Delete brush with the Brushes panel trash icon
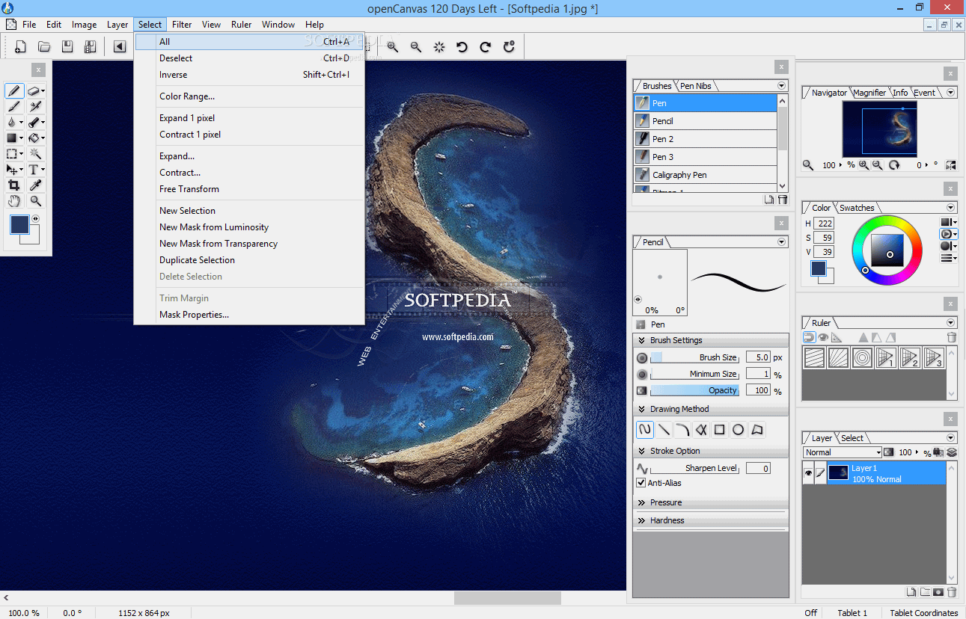 point(783,200)
